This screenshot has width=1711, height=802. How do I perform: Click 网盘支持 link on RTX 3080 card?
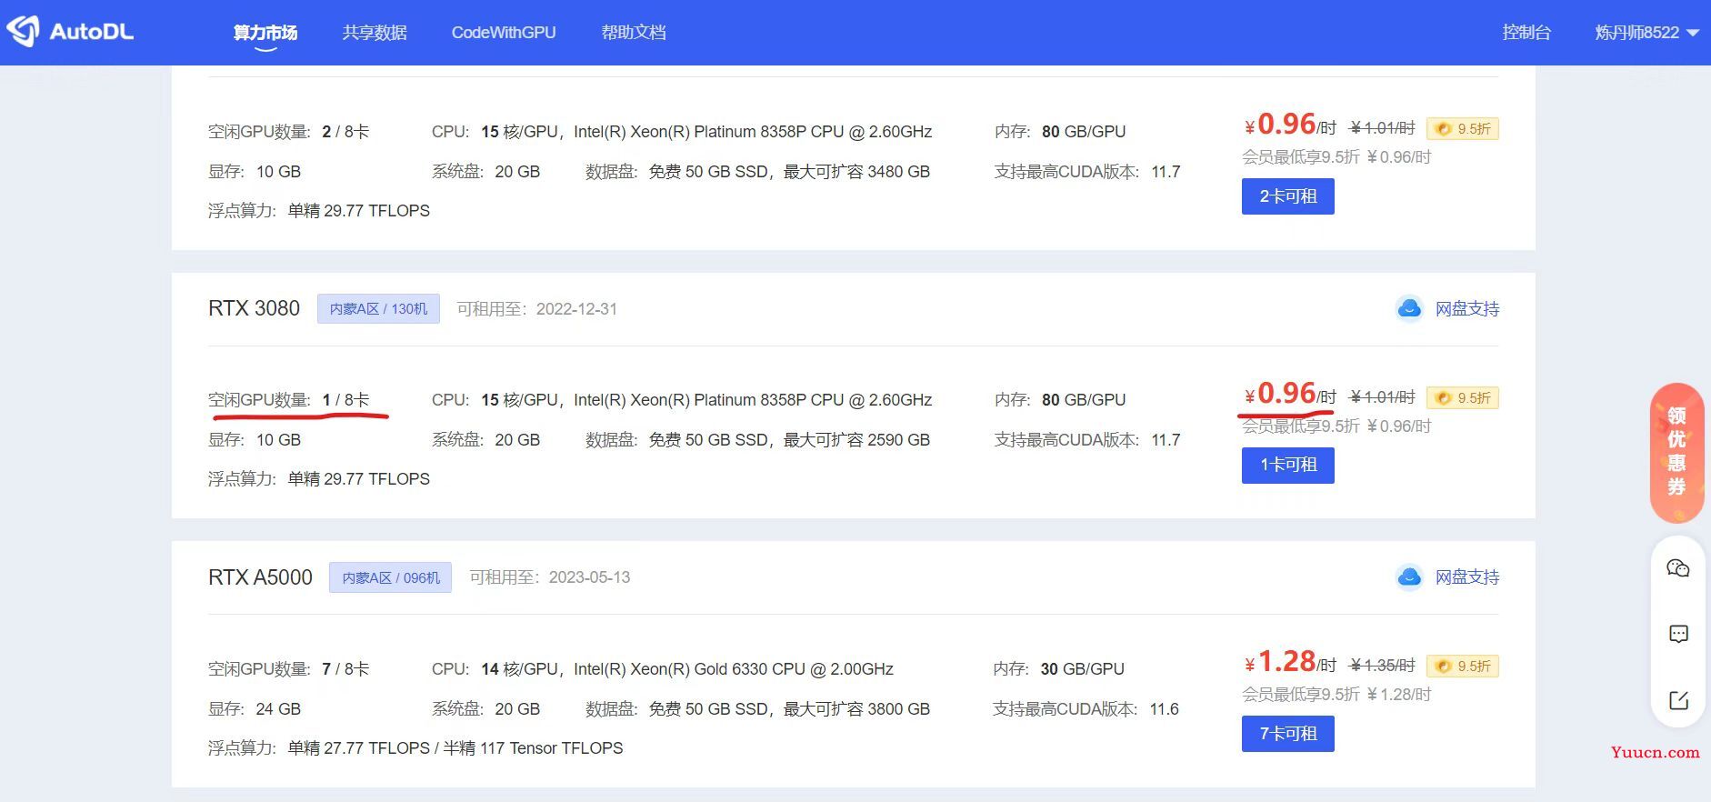(1466, 309)
